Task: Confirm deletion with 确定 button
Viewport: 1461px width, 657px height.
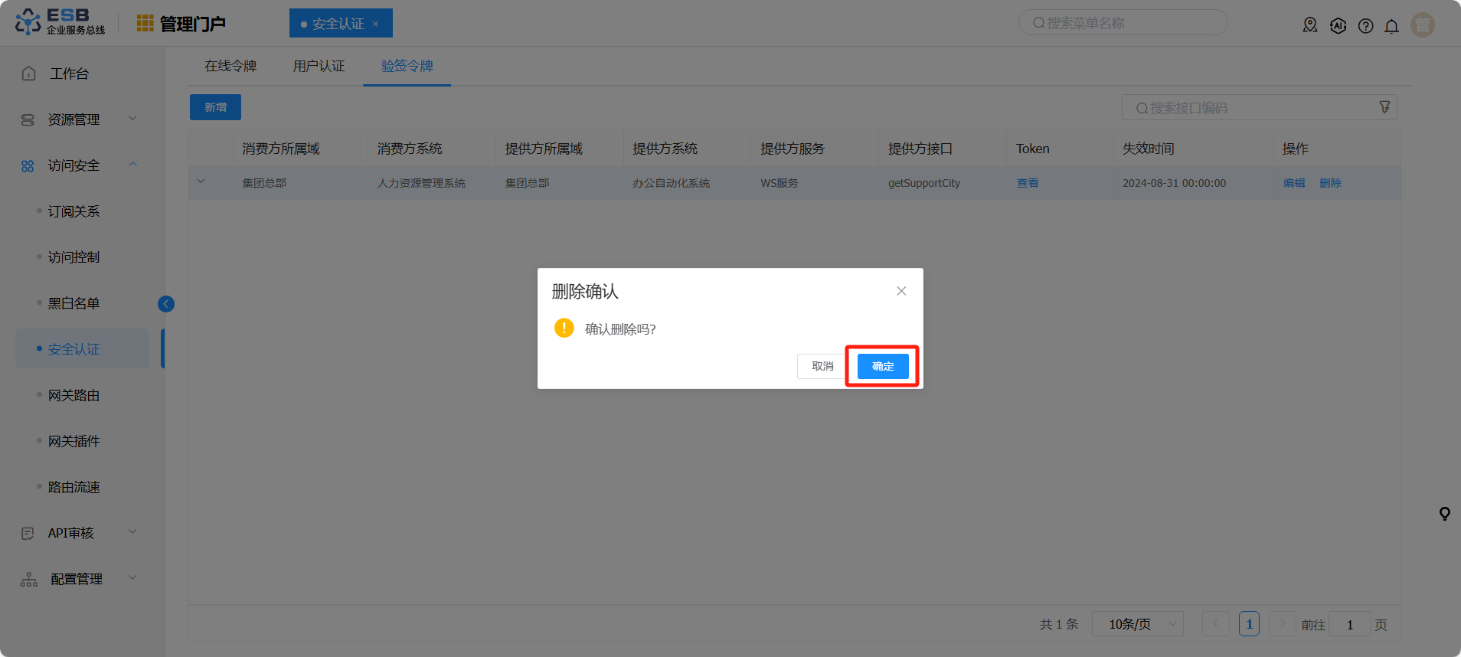Action: coord(882,367)
